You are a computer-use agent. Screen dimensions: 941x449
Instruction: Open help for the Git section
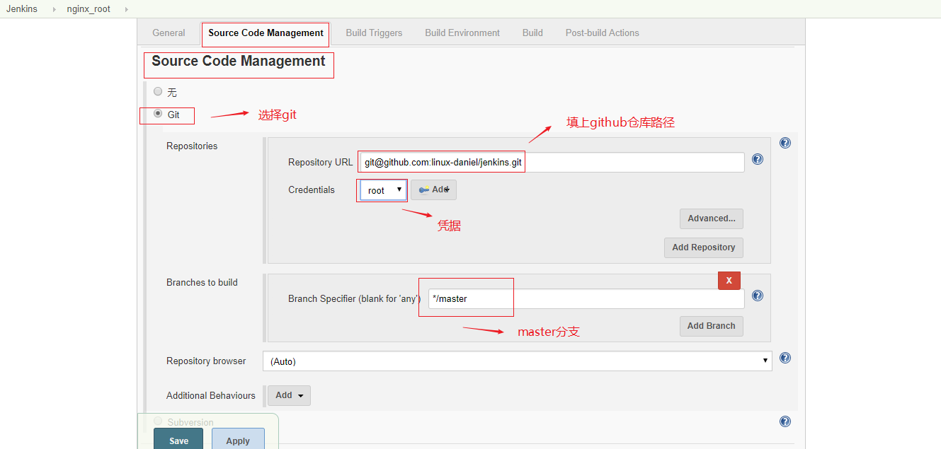785,143
